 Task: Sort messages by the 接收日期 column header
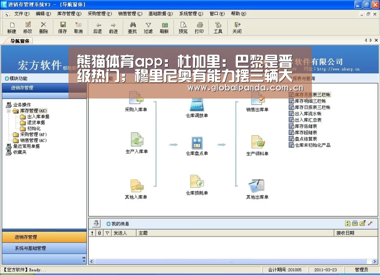click(356, 233)
